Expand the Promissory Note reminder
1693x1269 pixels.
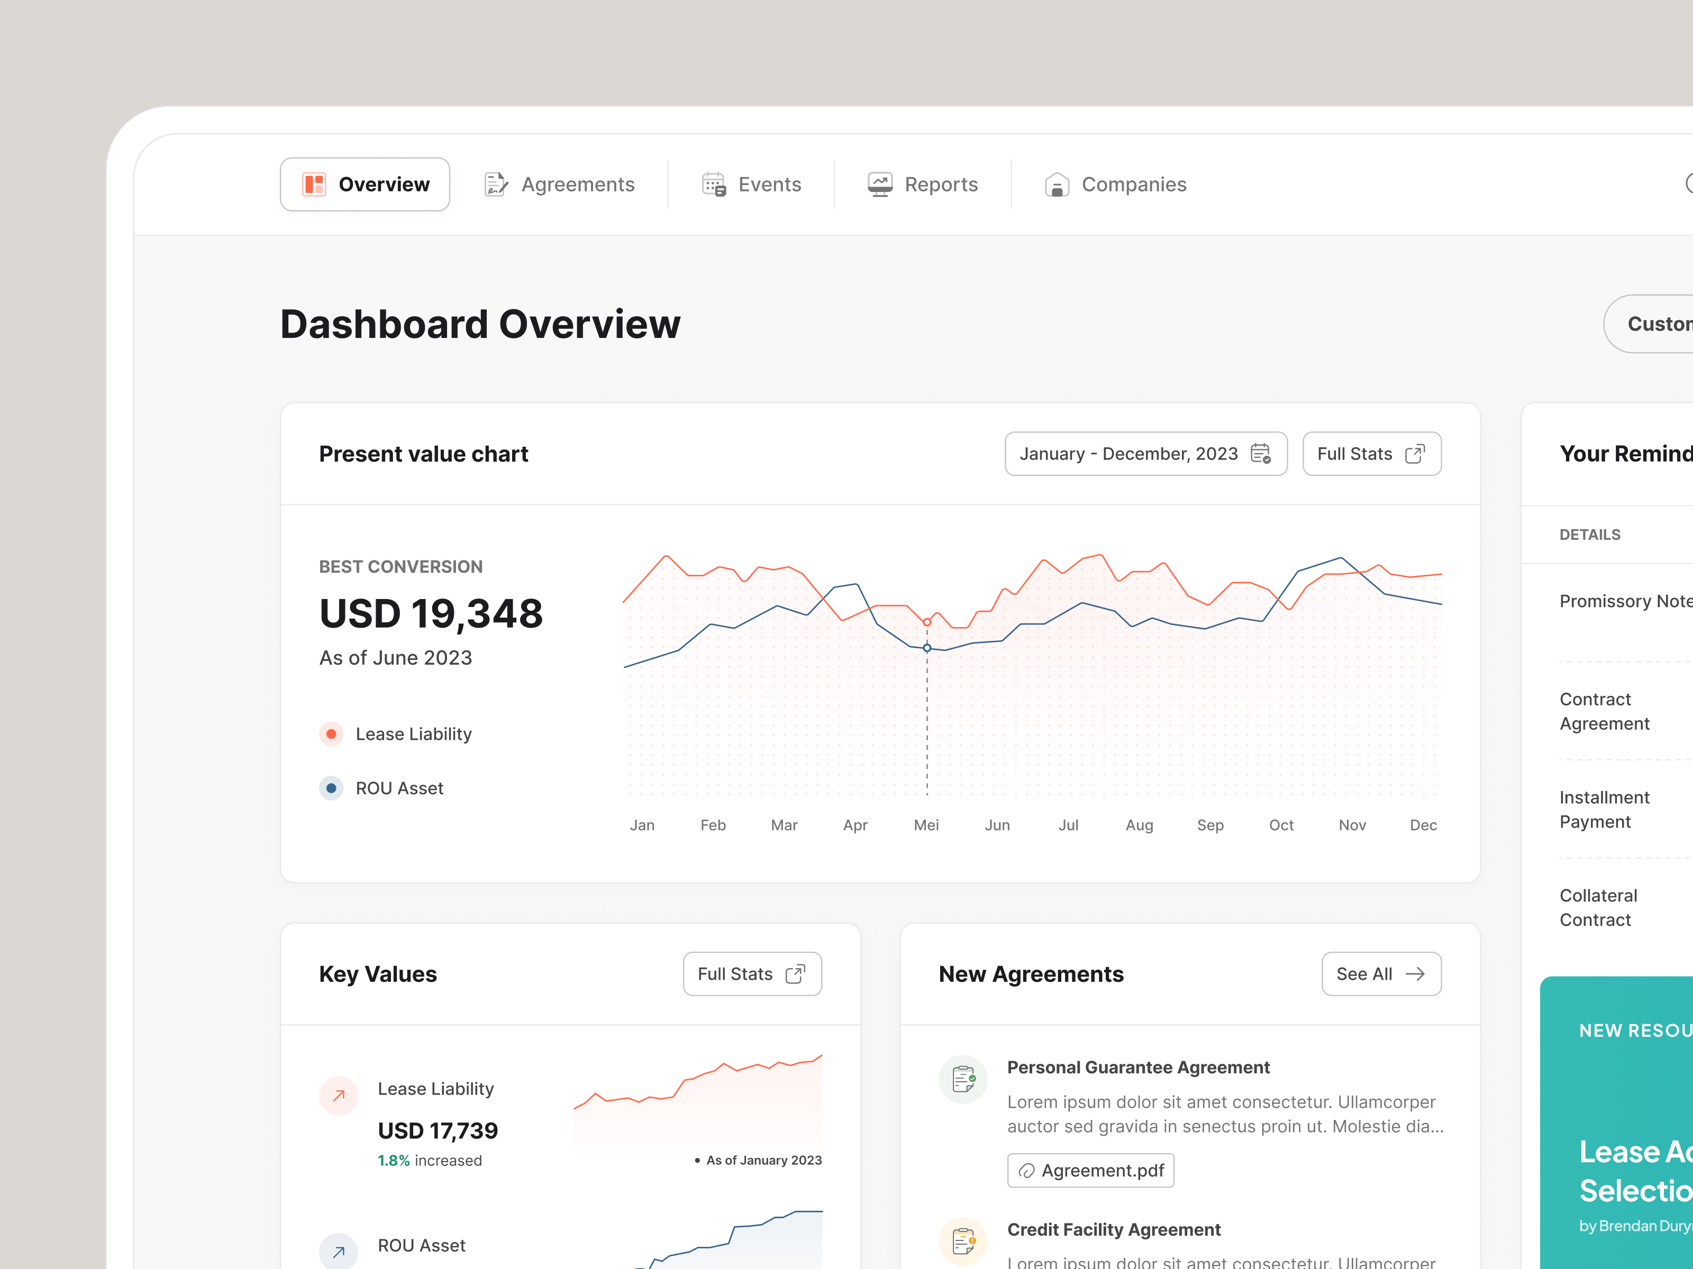pos(1624,601)
